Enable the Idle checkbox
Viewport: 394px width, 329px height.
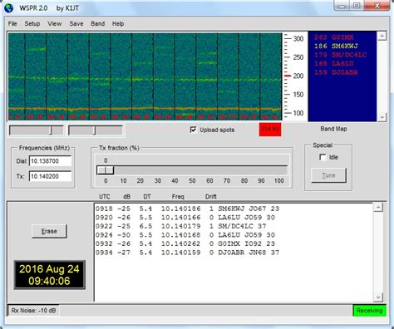tap(323, 157)
